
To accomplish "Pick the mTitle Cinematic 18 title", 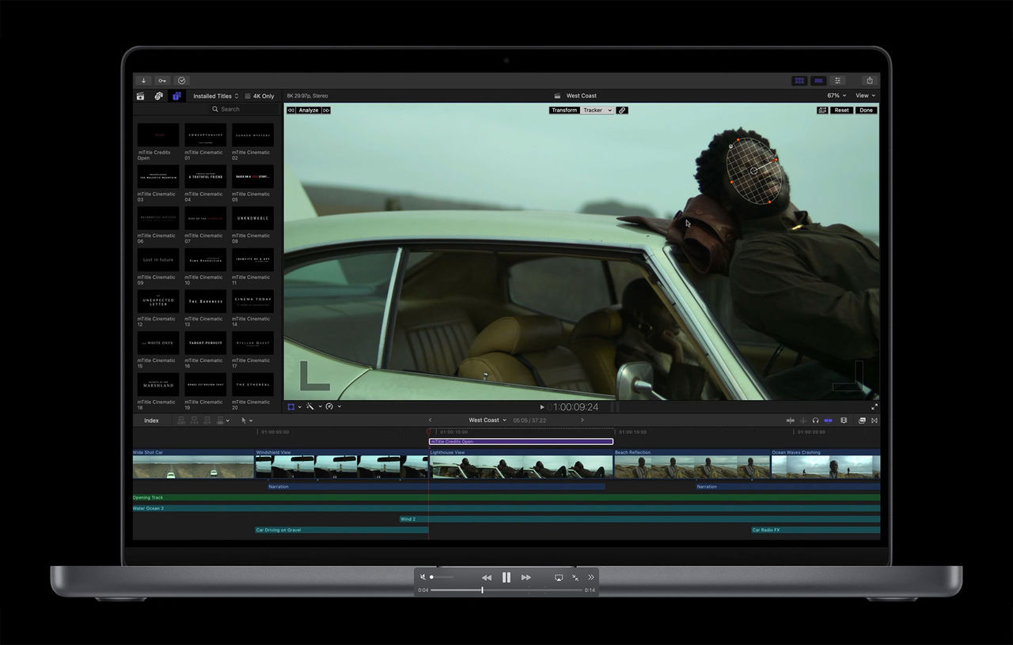I will tap(157, 385).
